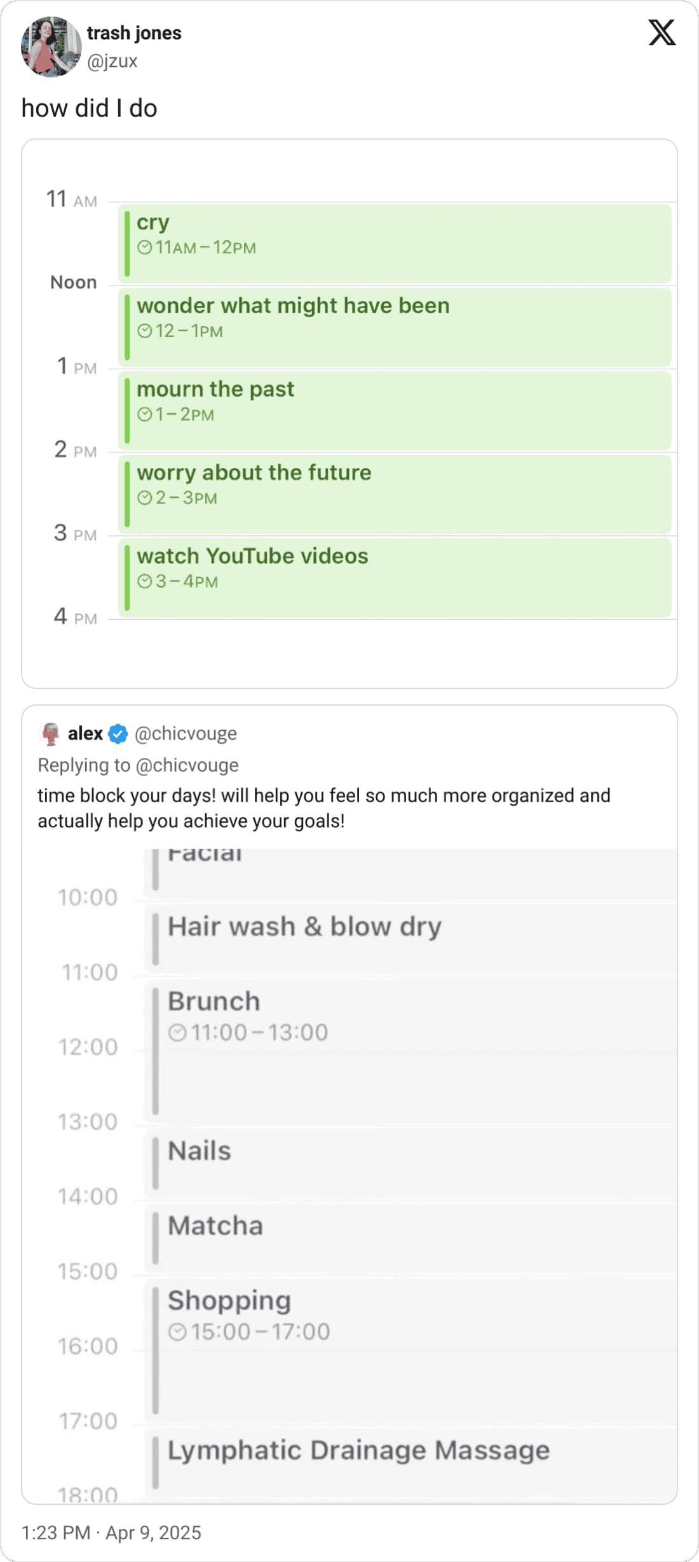Open the @jzux profile link
Viewport: 699px width, 1562px height.
pos(112,62)
